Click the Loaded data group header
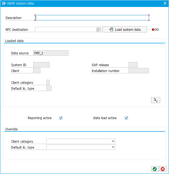The width and height of the screenshot is (169, 174). point(14,41)
